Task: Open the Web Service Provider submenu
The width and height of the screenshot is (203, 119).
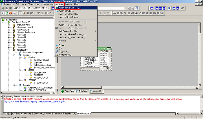Action: point(76,31)
